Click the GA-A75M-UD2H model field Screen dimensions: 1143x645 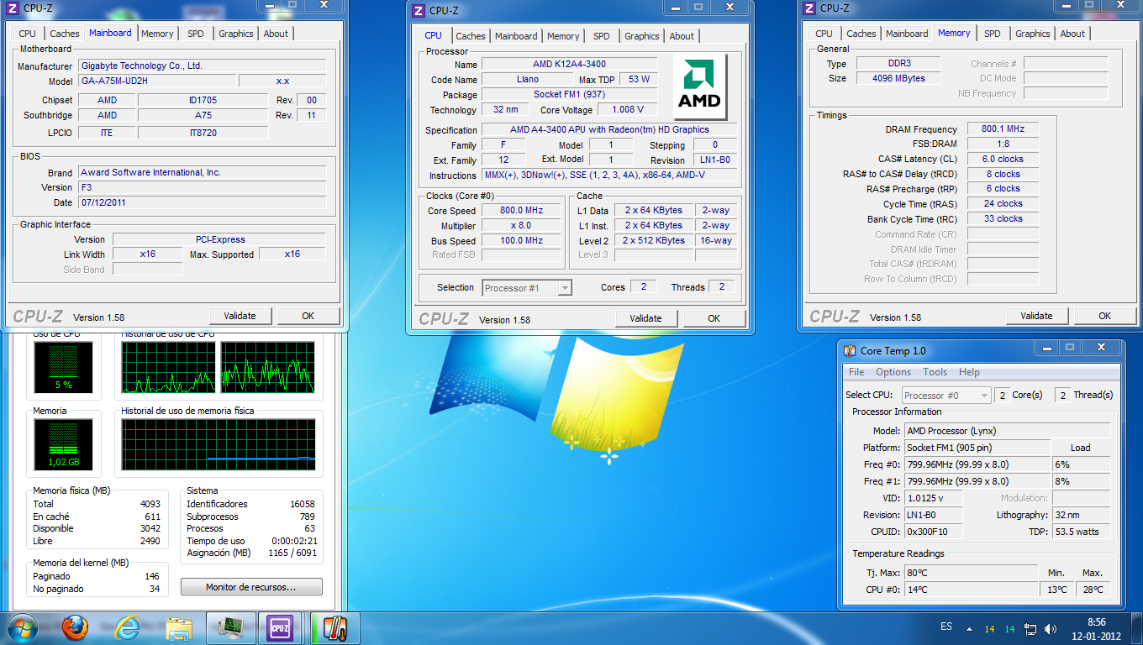point(156,81)
